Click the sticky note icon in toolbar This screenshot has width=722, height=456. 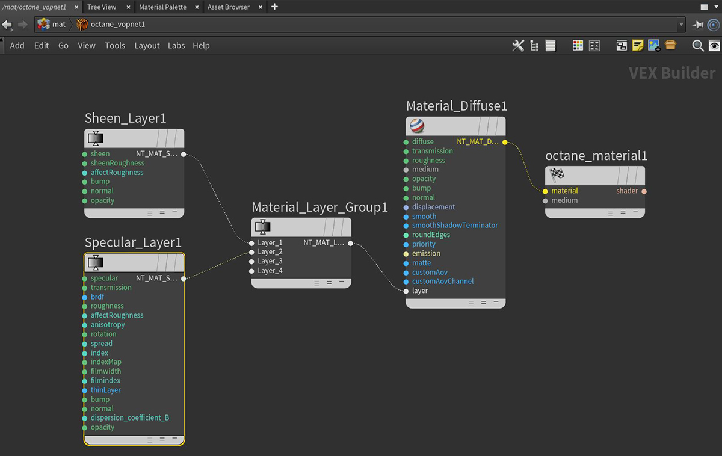click(x=638, y=46)
